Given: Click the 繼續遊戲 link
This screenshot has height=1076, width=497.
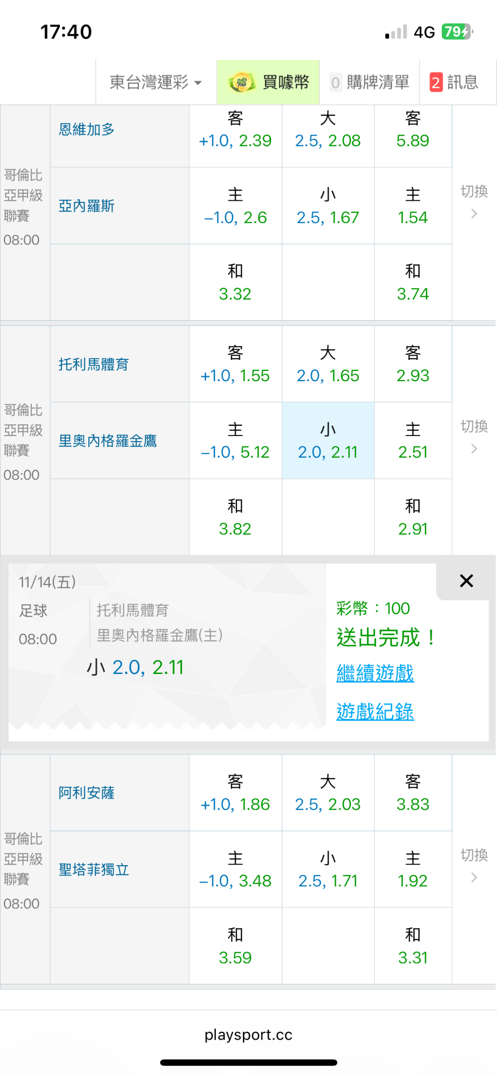Looking at the screenshot, I should [375, 673].
